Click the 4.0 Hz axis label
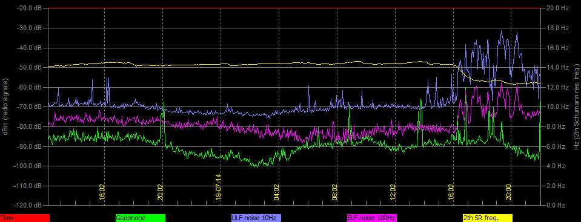The height and width of the screenshot is (222, 581). click(556, 166)
